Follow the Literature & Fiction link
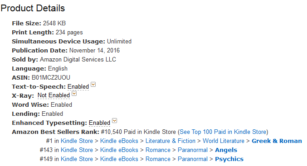Viewport: 307px width, 166px height. click(x=171, y=141)
